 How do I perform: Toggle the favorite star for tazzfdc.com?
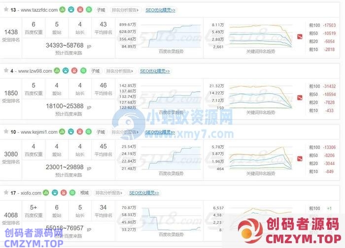tap(5, 10)
